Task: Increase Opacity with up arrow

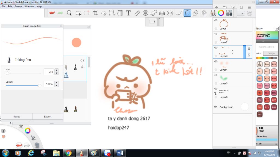Action: [57, 83]
